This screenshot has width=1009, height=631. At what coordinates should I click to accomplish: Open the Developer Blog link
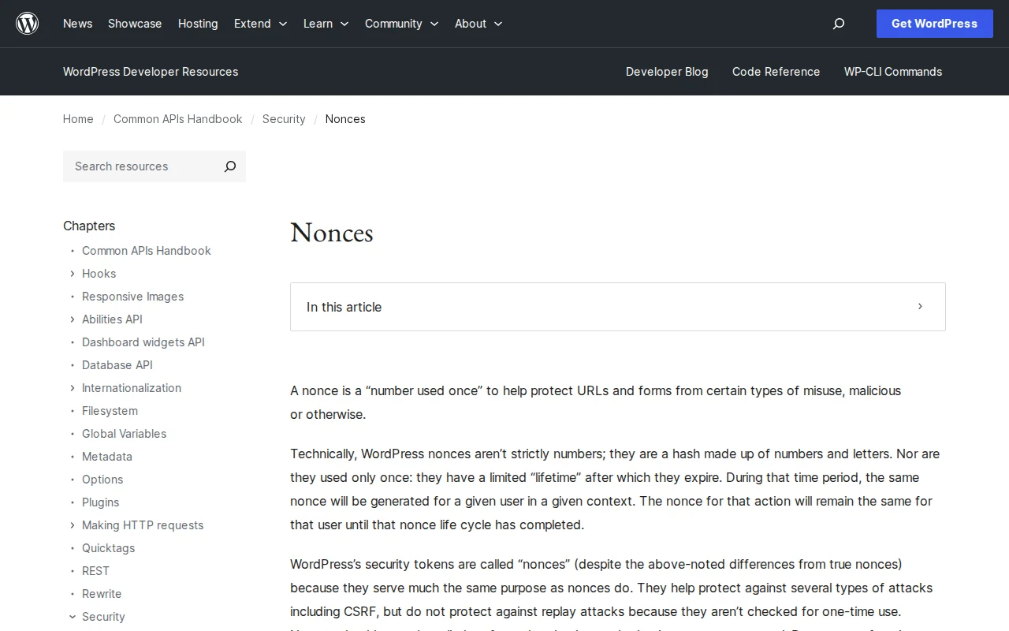[667, 72]
